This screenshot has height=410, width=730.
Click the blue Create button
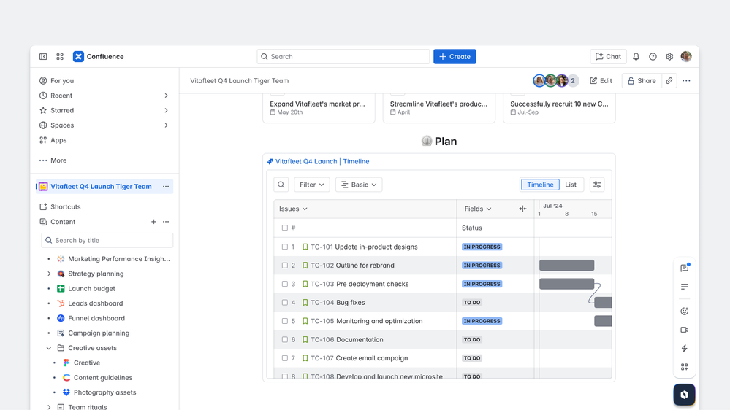(x=455, y=57)
